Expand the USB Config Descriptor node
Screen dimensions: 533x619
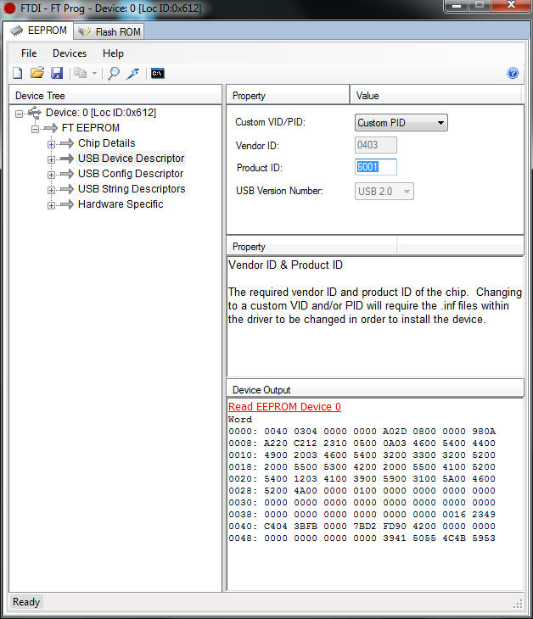pos(51,175)
